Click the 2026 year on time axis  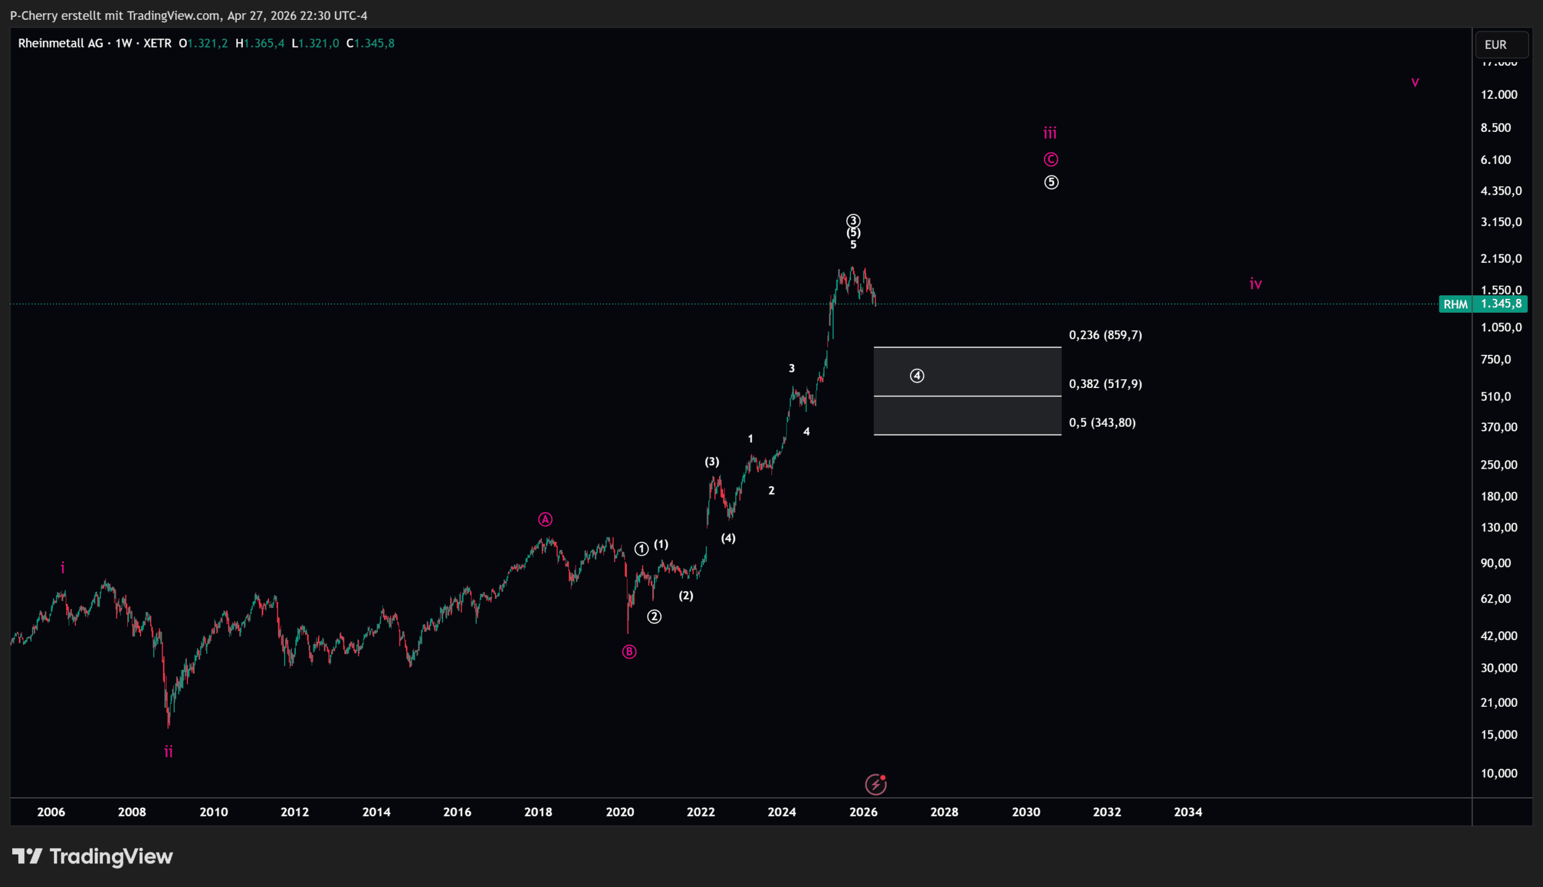coord(863,812)
